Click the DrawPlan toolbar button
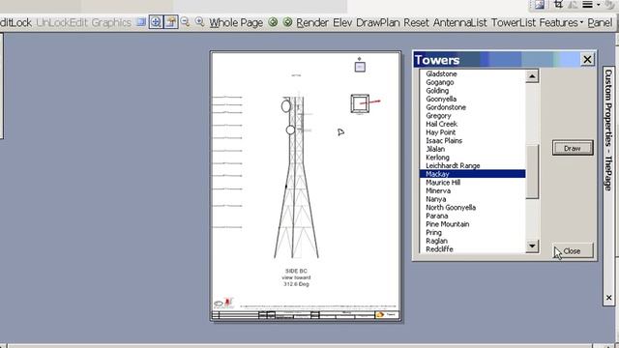Screen dimensions: 619x348 pyautogui.click(x=378, y=22)
